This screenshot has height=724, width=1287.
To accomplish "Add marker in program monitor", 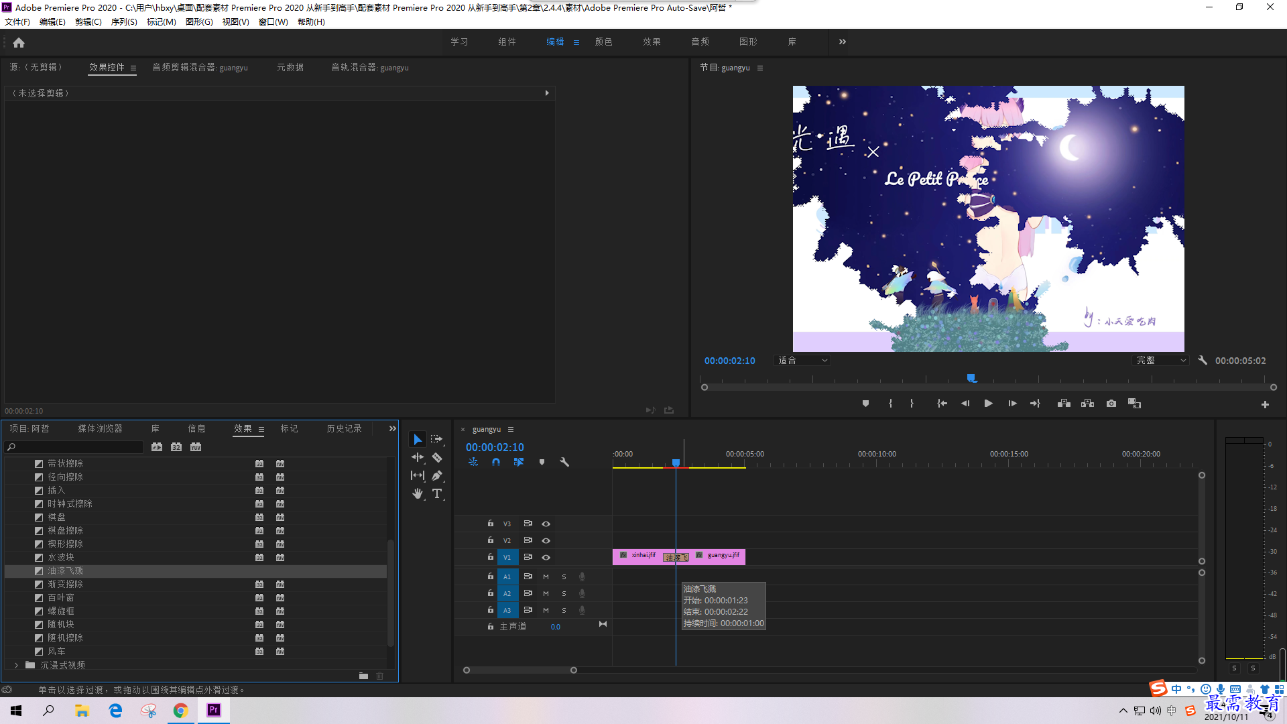I will tap(865, 404).
